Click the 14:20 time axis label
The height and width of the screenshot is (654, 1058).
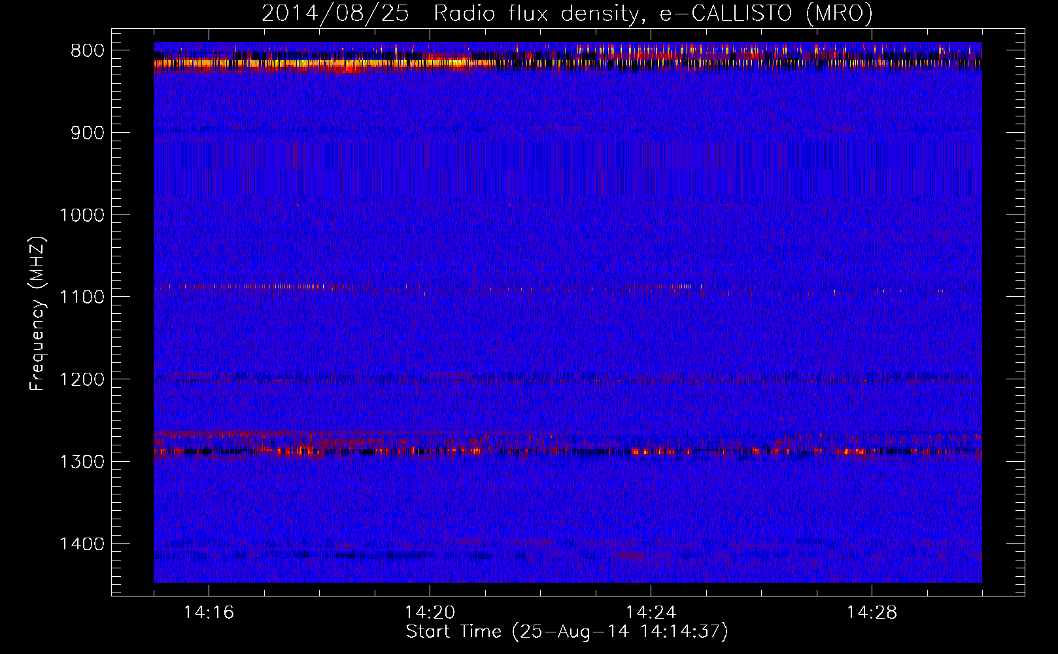point(430,613)
